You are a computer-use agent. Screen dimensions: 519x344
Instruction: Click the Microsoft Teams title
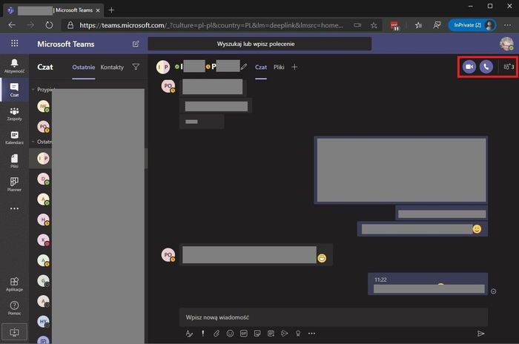tap(65, 44)
